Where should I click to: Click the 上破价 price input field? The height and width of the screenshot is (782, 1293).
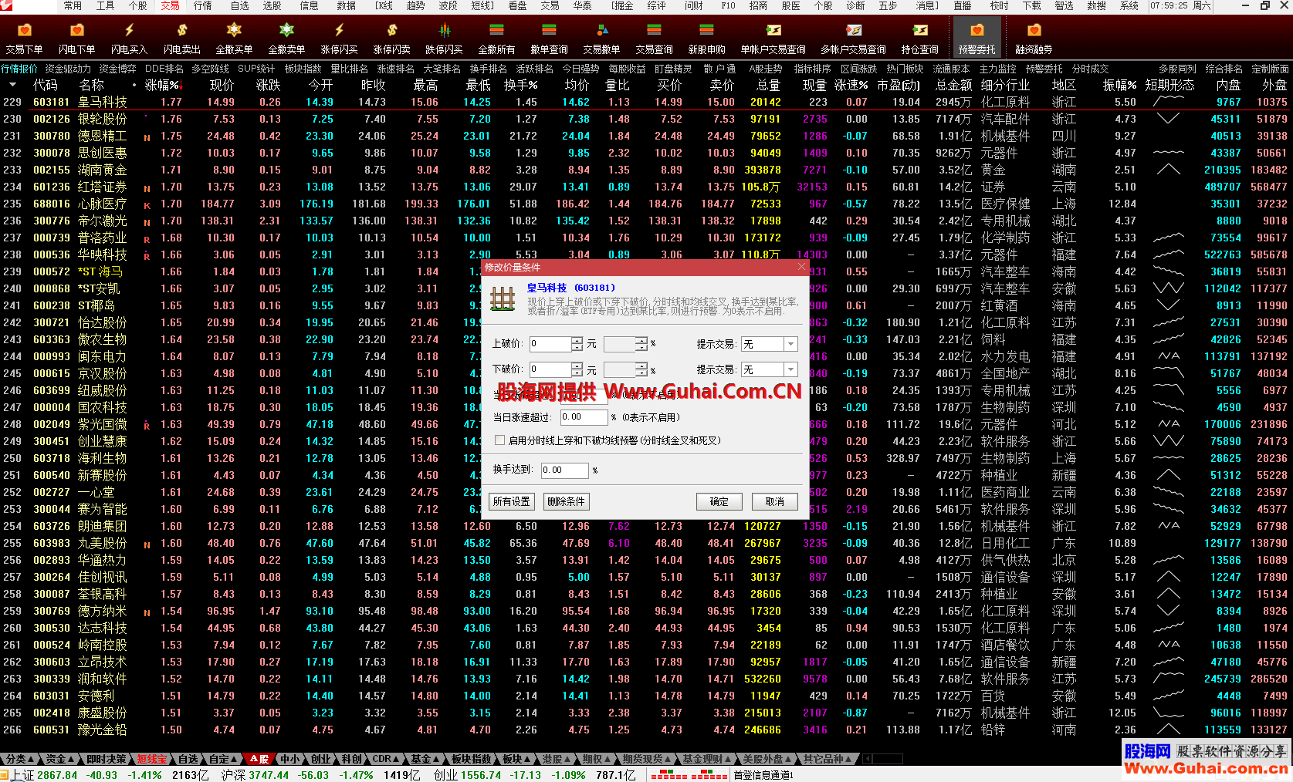[x=550, y=344]
